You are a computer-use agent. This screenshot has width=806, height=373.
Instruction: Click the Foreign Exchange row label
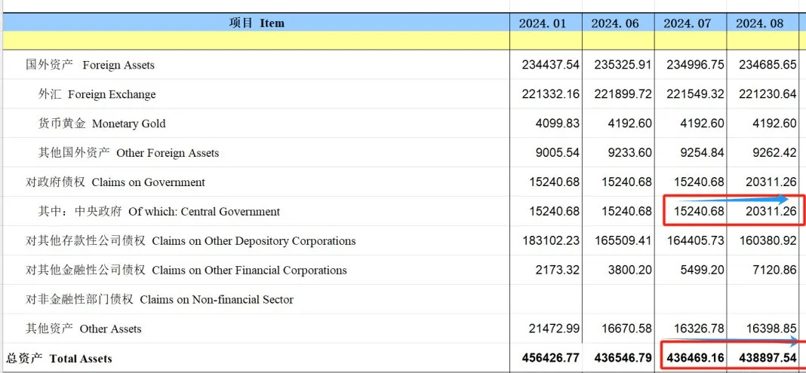pos(97,94)
